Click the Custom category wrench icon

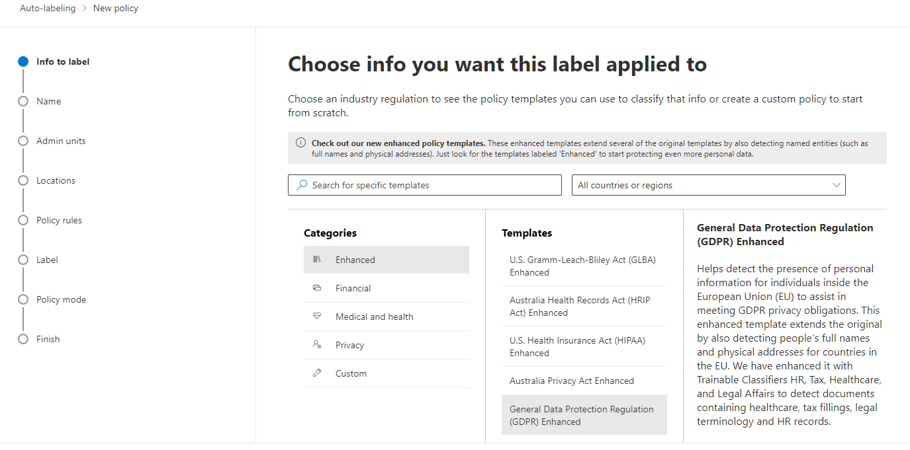pos(317,373)
